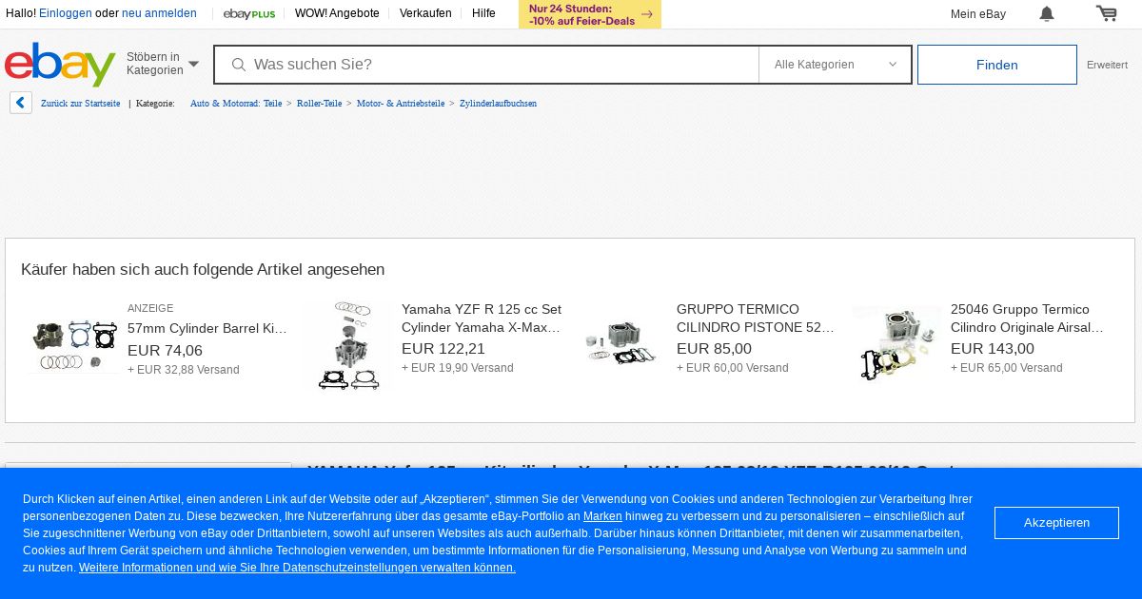Click 'neu anmelden' link
This screenshot has width=1142, height=599.
click(x=159, y=13)
